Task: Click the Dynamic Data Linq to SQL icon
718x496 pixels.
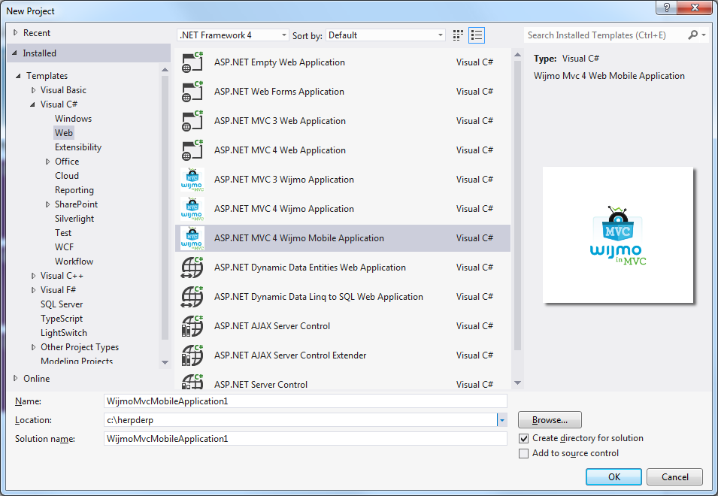Action: point(192,297)
